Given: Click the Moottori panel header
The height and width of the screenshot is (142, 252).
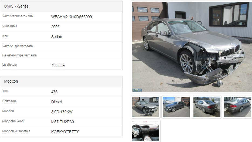Looking at the screenshot, I should point(62,81).
